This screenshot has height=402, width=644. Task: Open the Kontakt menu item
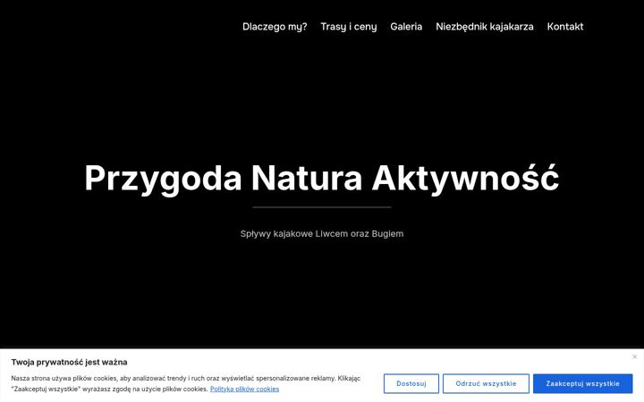[x=564, y=27]
